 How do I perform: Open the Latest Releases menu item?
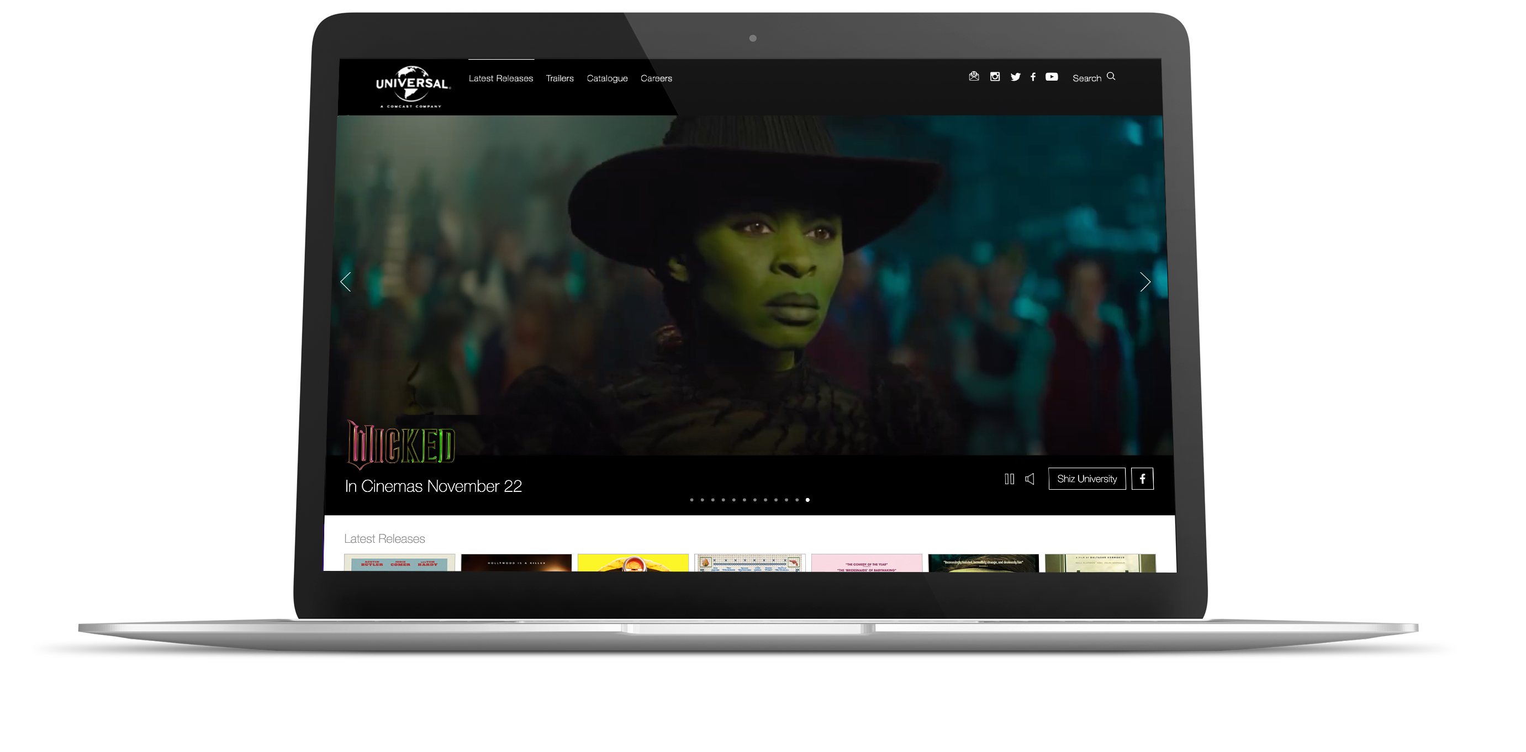point(500,78)
